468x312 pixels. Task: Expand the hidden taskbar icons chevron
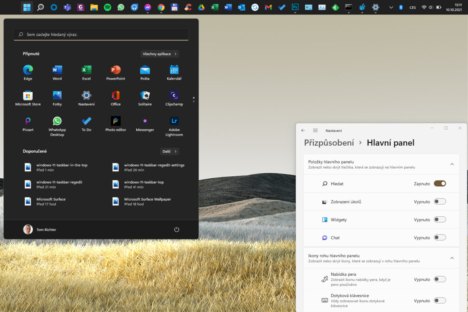(391, 7)
